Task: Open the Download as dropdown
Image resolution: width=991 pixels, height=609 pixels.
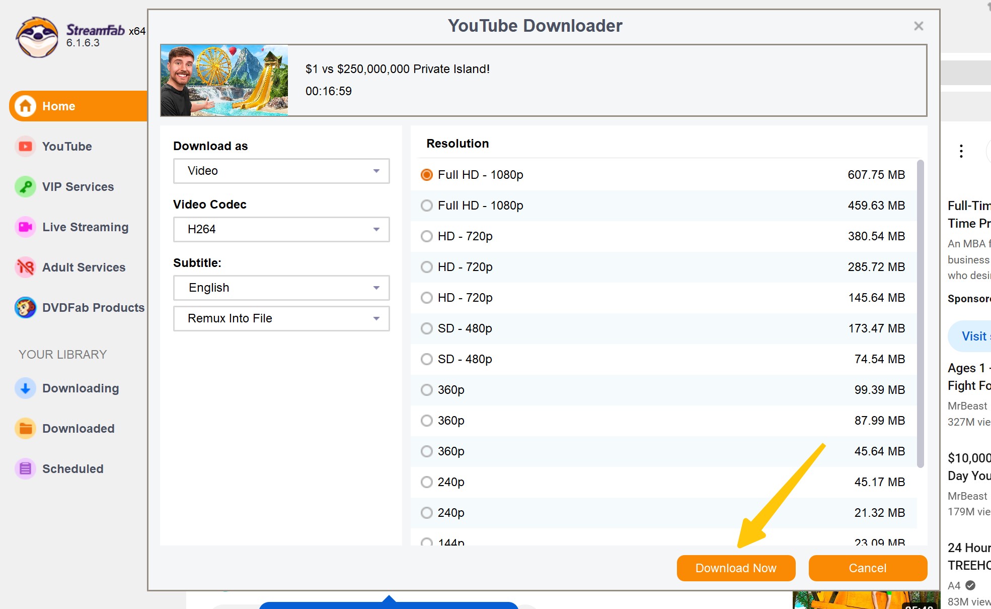Action: point(281,171)
